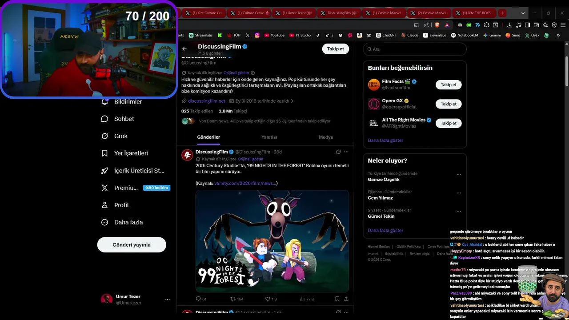Image resolution: width=569 pixels, height=320 pixels.
Task: Click Orijinali göster in profile bio
Action: [236, 73]
